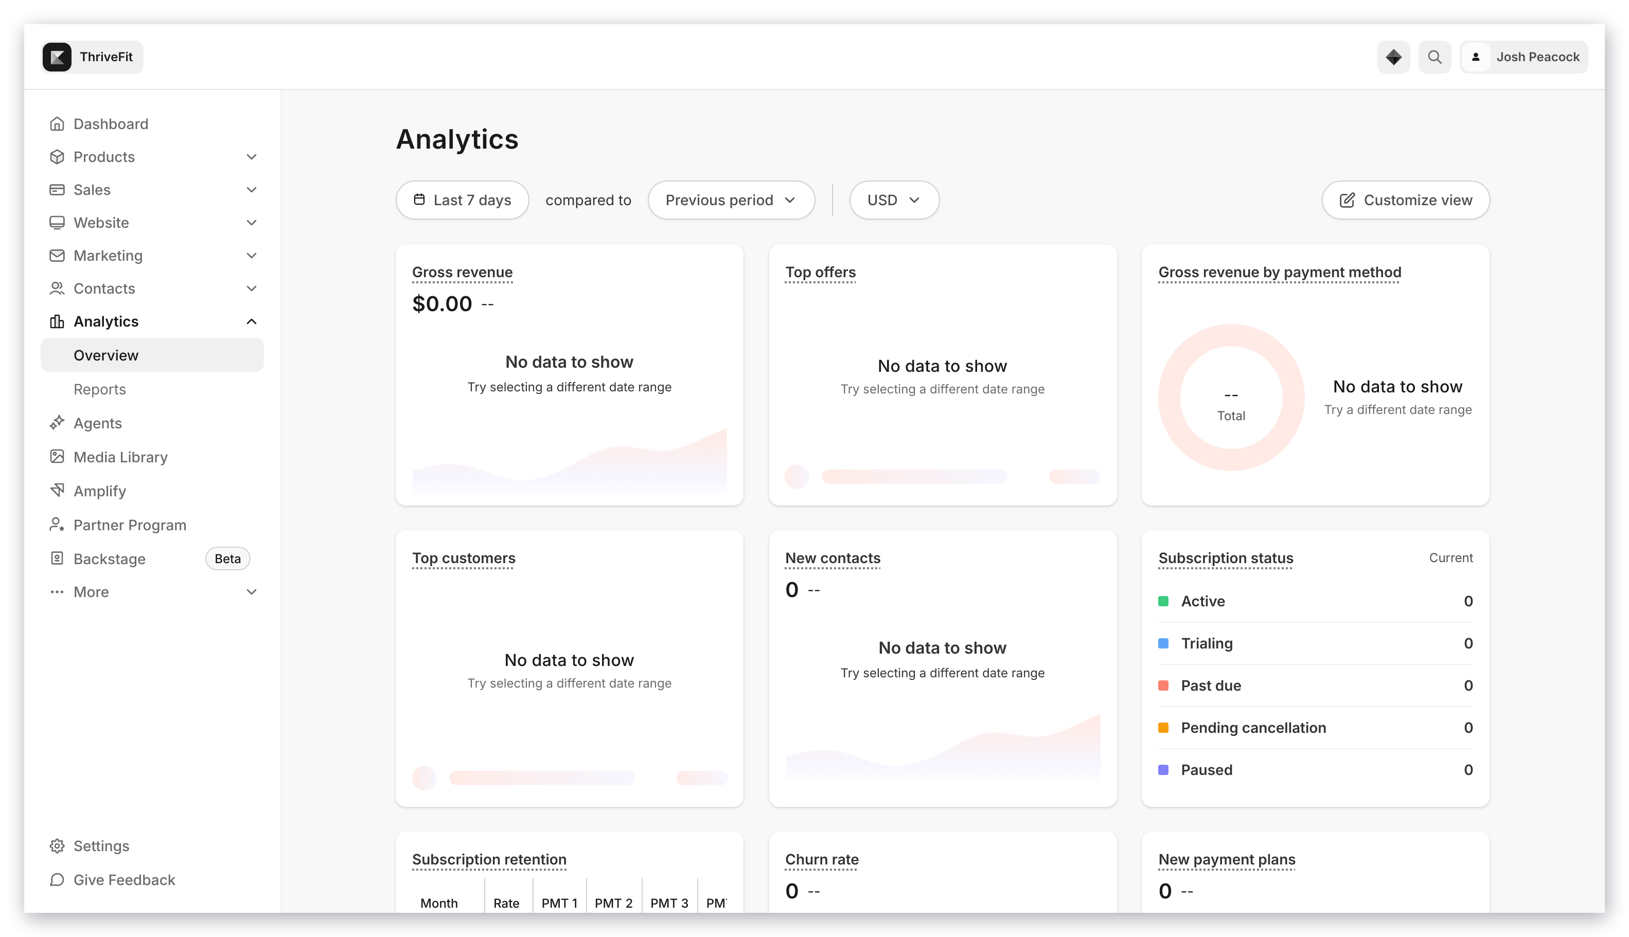Click the Dashboard home icon
This screenshot has height=937, width=1629.
pos(57,123)
